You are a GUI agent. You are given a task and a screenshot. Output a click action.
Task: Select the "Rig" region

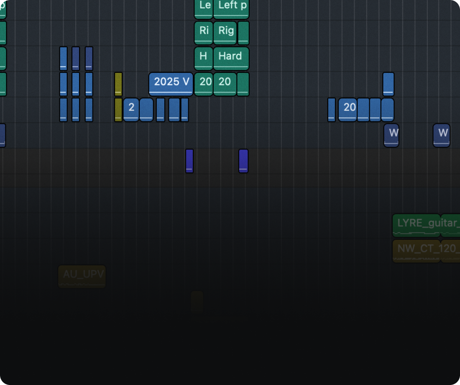click(225, 31)
